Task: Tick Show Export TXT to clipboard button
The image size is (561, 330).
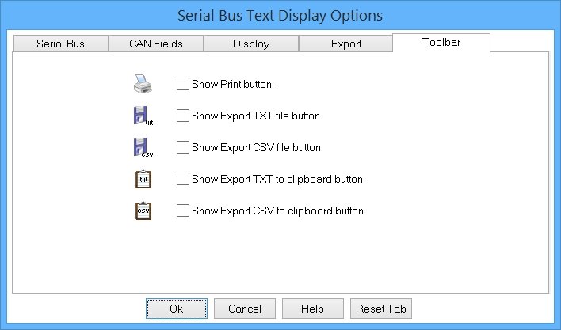Action: pos(183,179)
